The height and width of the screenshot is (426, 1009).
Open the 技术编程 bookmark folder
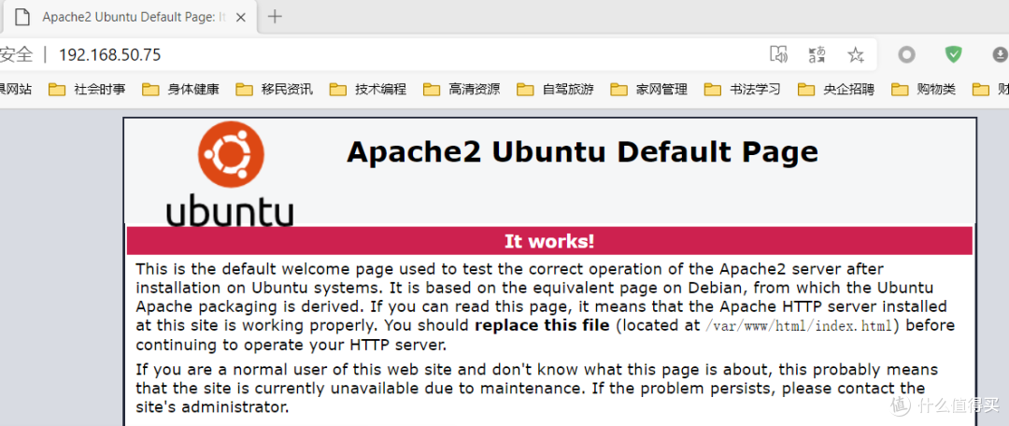tap(368, 90)
